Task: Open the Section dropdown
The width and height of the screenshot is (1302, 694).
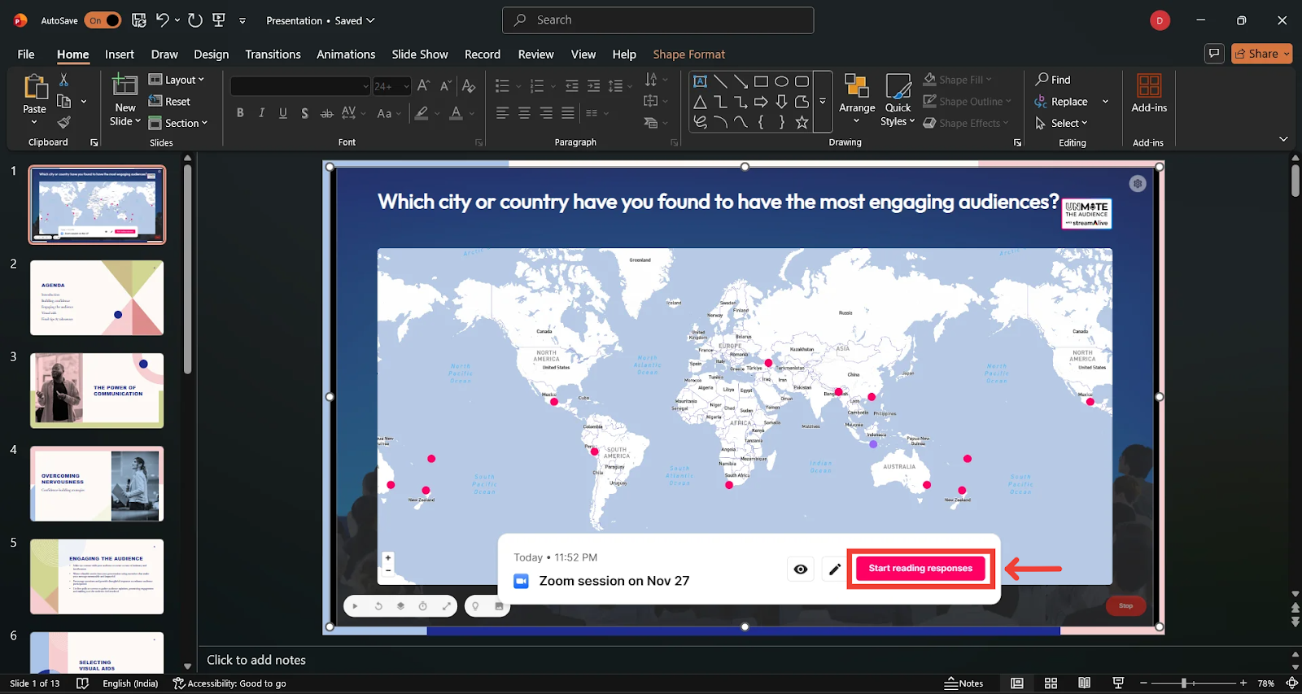Action: (x=177, y=123)
